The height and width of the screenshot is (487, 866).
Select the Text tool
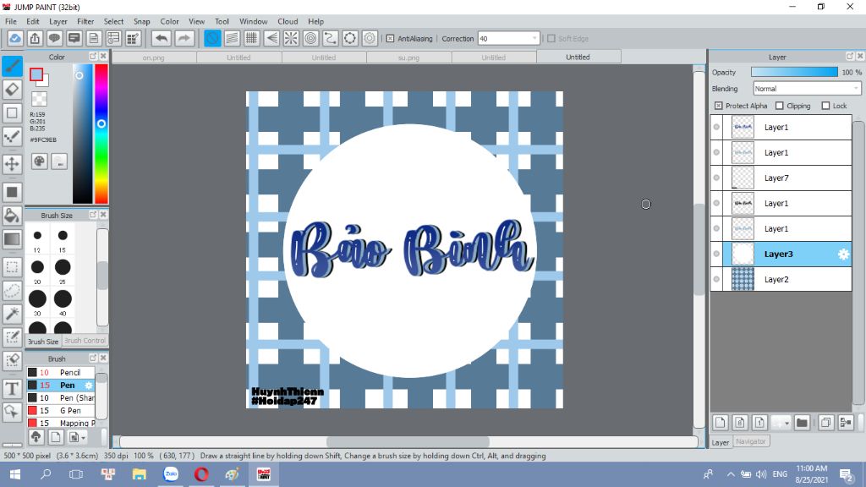12,389
